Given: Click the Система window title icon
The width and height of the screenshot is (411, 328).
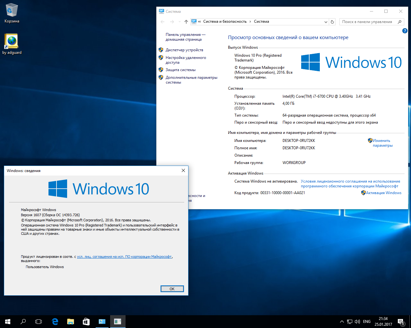Looking at the screenshot, I should pyautogui.click(x=162, y=11).
